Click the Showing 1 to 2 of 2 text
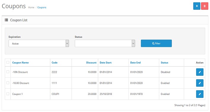Viewport: 210px width, 112px height. [190, 105]
